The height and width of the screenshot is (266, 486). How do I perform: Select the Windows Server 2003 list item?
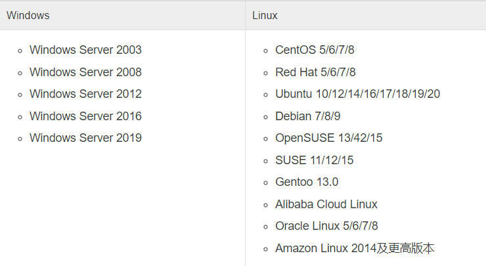[x=85, y=50]
